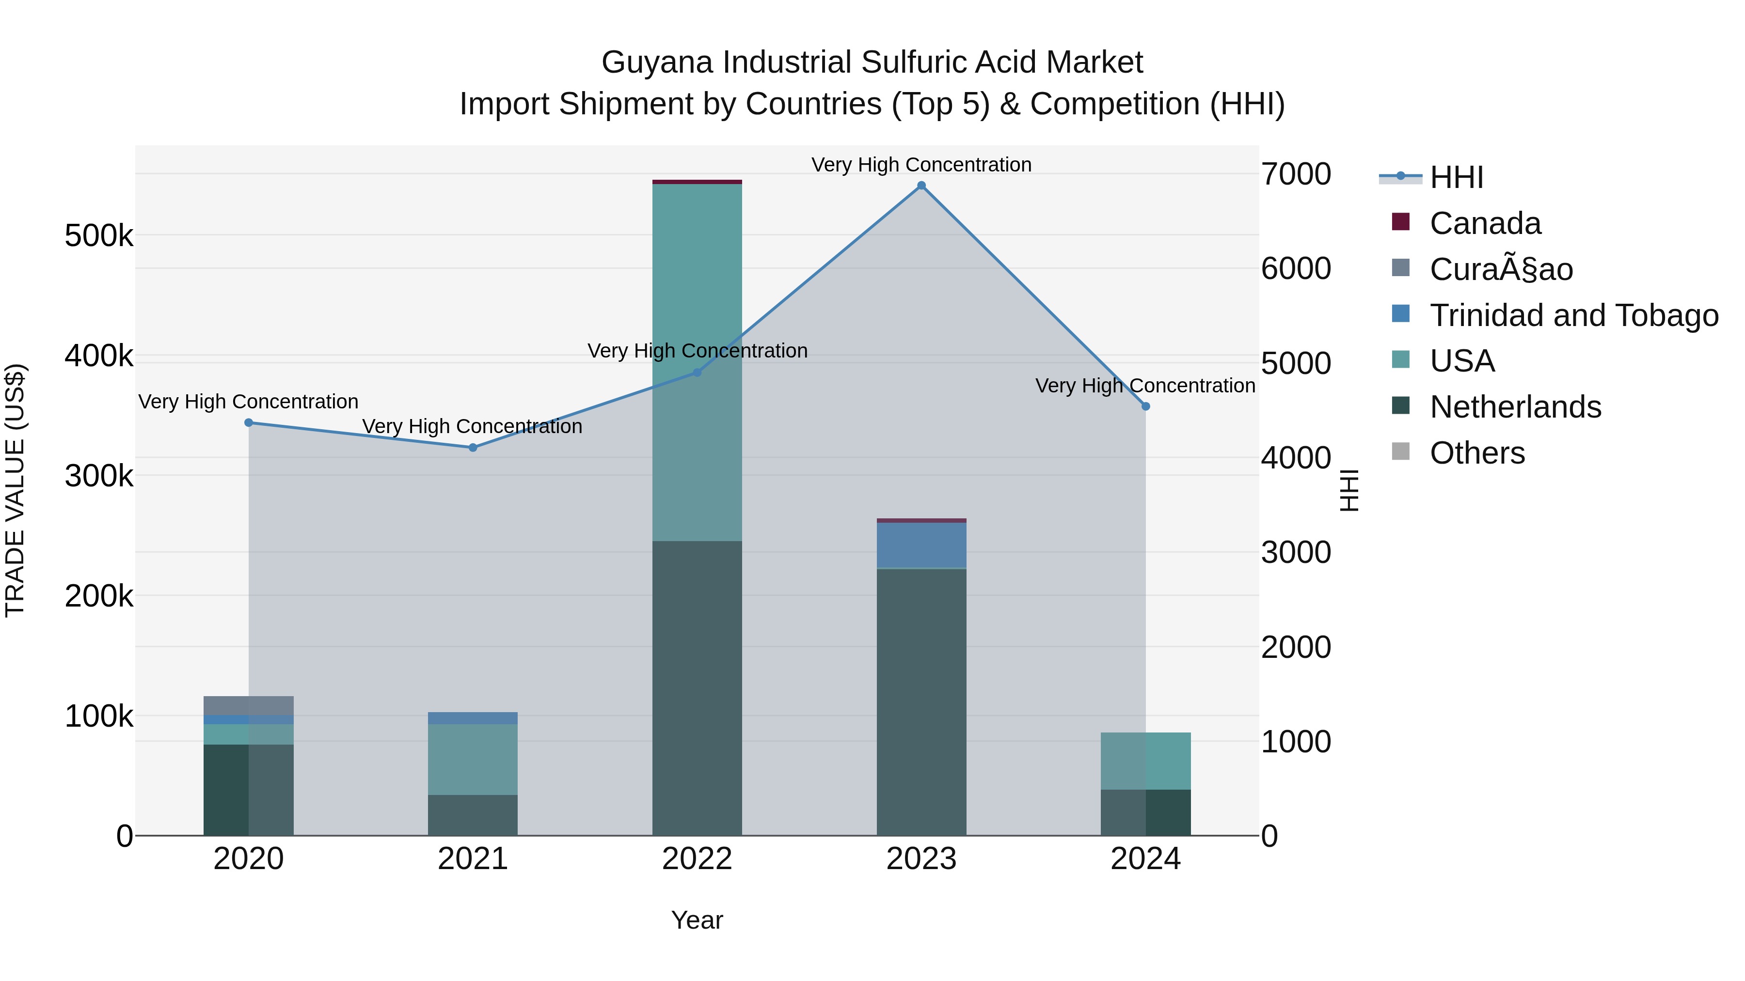Click the vertical 'HHI' right-axis title
Image resolution: width=1745 pixels, height=981 pixels.
[1348, 490]
